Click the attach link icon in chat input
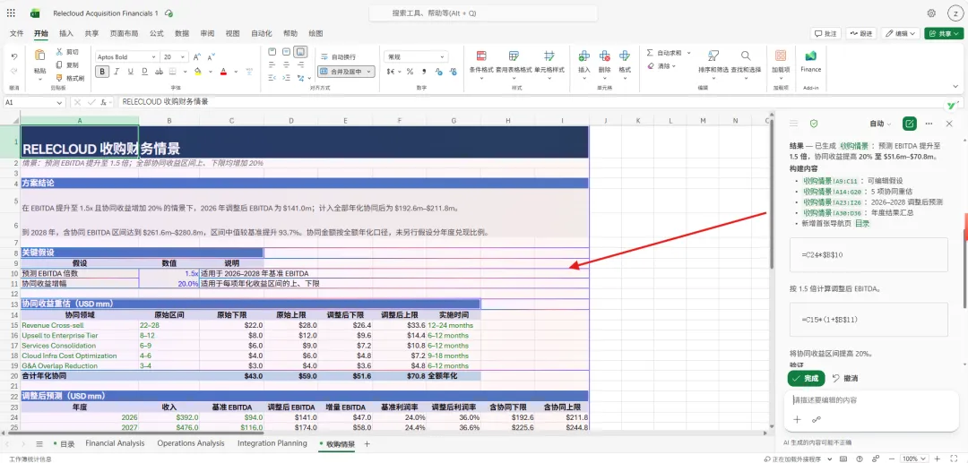The width and height of the screenshot is (968, 463). click(817, 420)
